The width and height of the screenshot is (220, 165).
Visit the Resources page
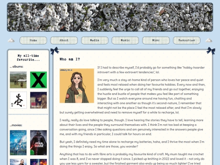click(x=187, y=40)
